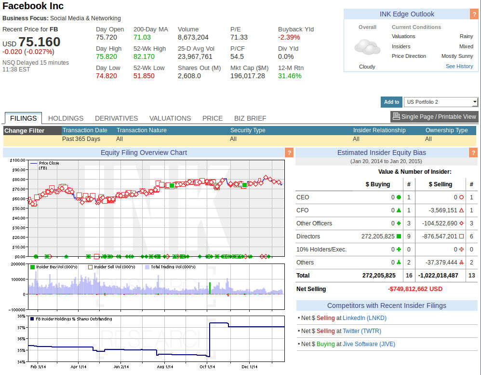Click FB Insider Holdings legend marker

coord(32,319)
